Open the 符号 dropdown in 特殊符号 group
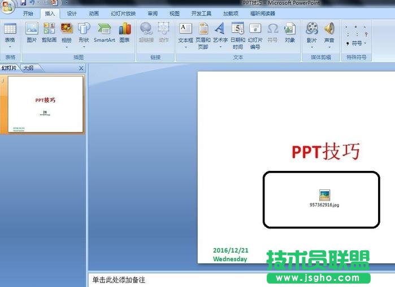395x287 pixels. tap(356, 43)
